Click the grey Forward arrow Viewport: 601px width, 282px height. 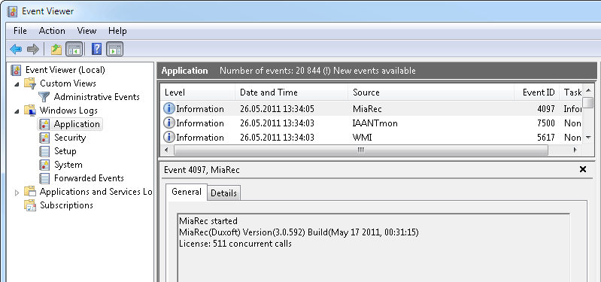tap(33, 49)
